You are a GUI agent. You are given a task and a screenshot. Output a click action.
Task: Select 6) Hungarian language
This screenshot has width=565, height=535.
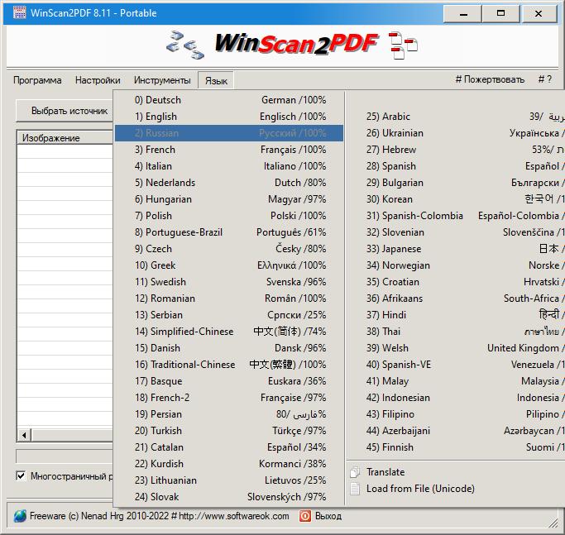229,199
